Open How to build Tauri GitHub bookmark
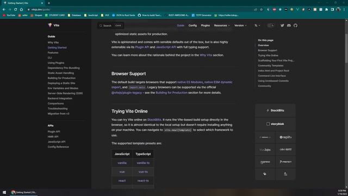 (150, 15)
